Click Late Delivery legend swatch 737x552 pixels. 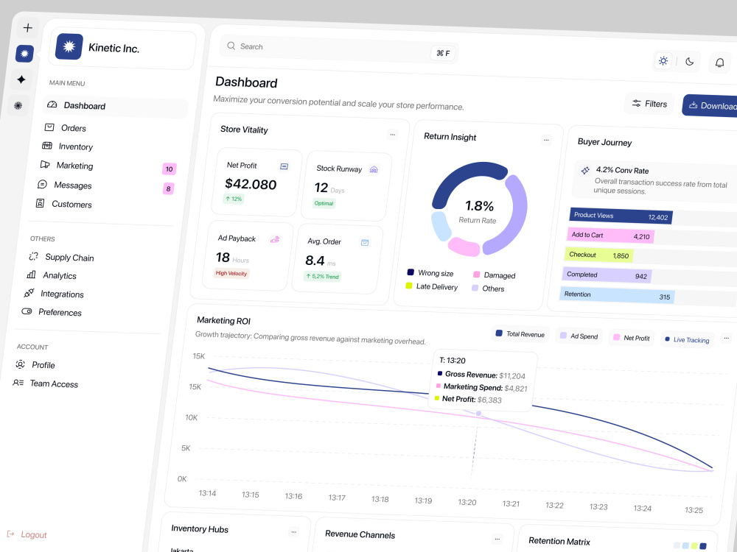(x=408, y=286)
